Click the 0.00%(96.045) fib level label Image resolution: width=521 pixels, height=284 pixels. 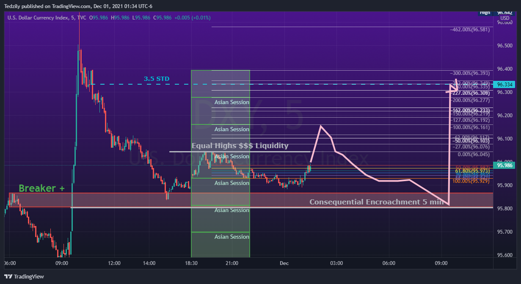(474, 154)
